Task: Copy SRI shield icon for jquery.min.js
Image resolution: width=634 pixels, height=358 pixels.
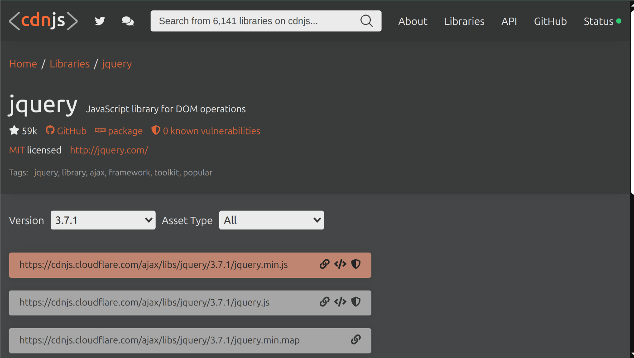Action: tap(356, 264)
